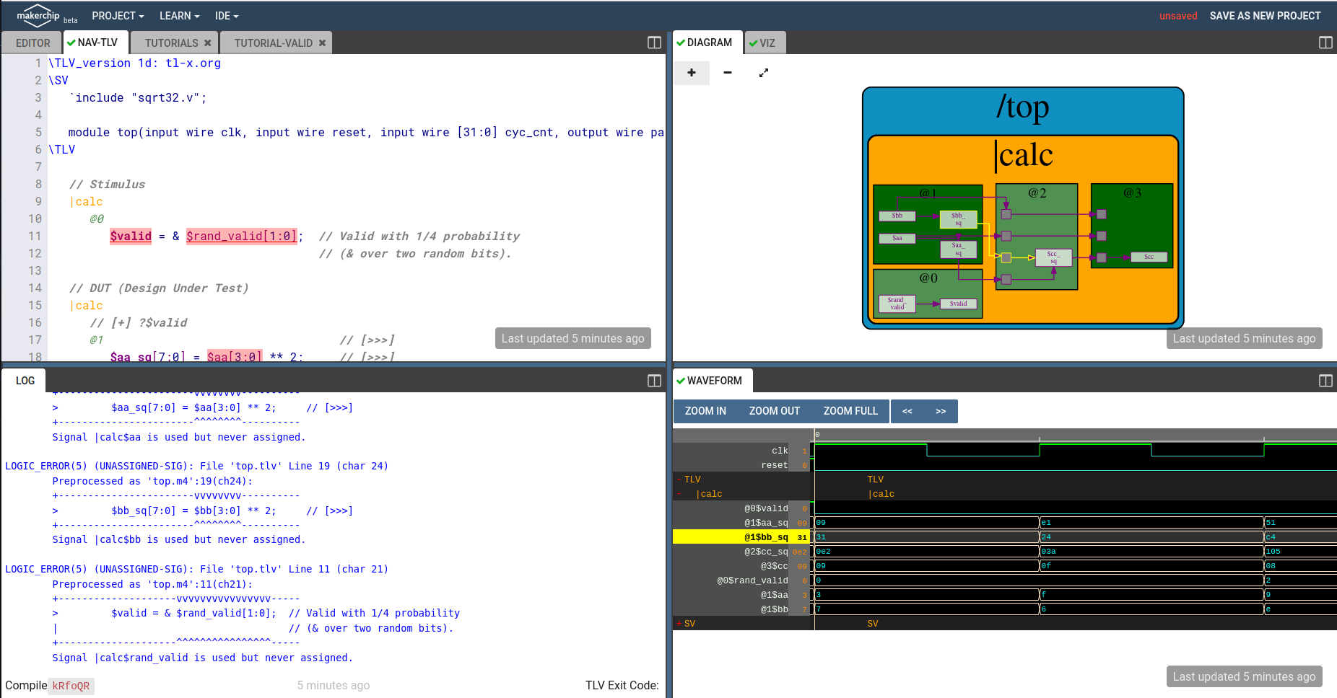
Task: Switch to the VIZ tab
Action: point(765,43)
